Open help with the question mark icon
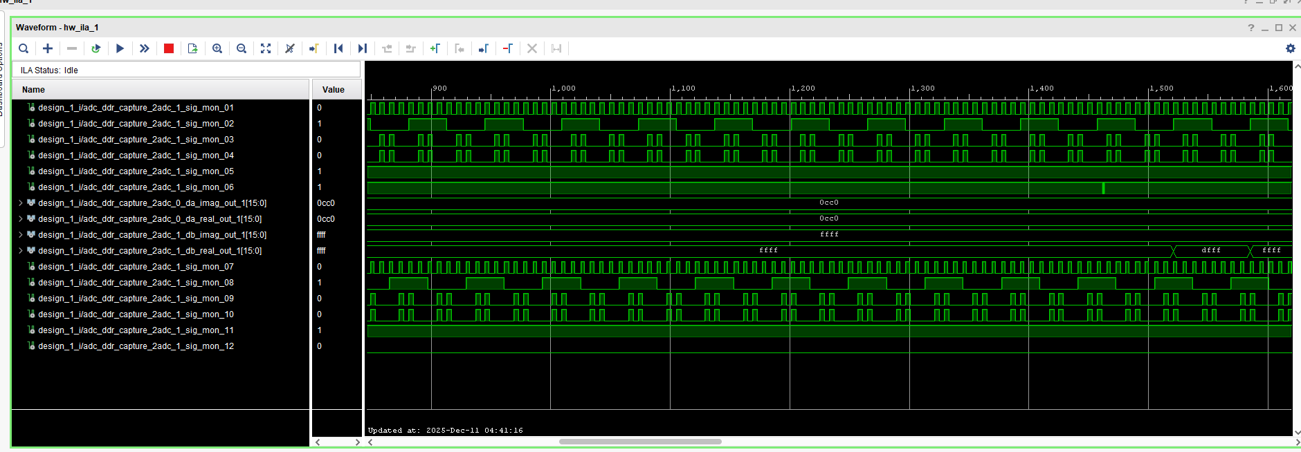The height and width of the screenshot is (452, 1301). pos(1250,28)
